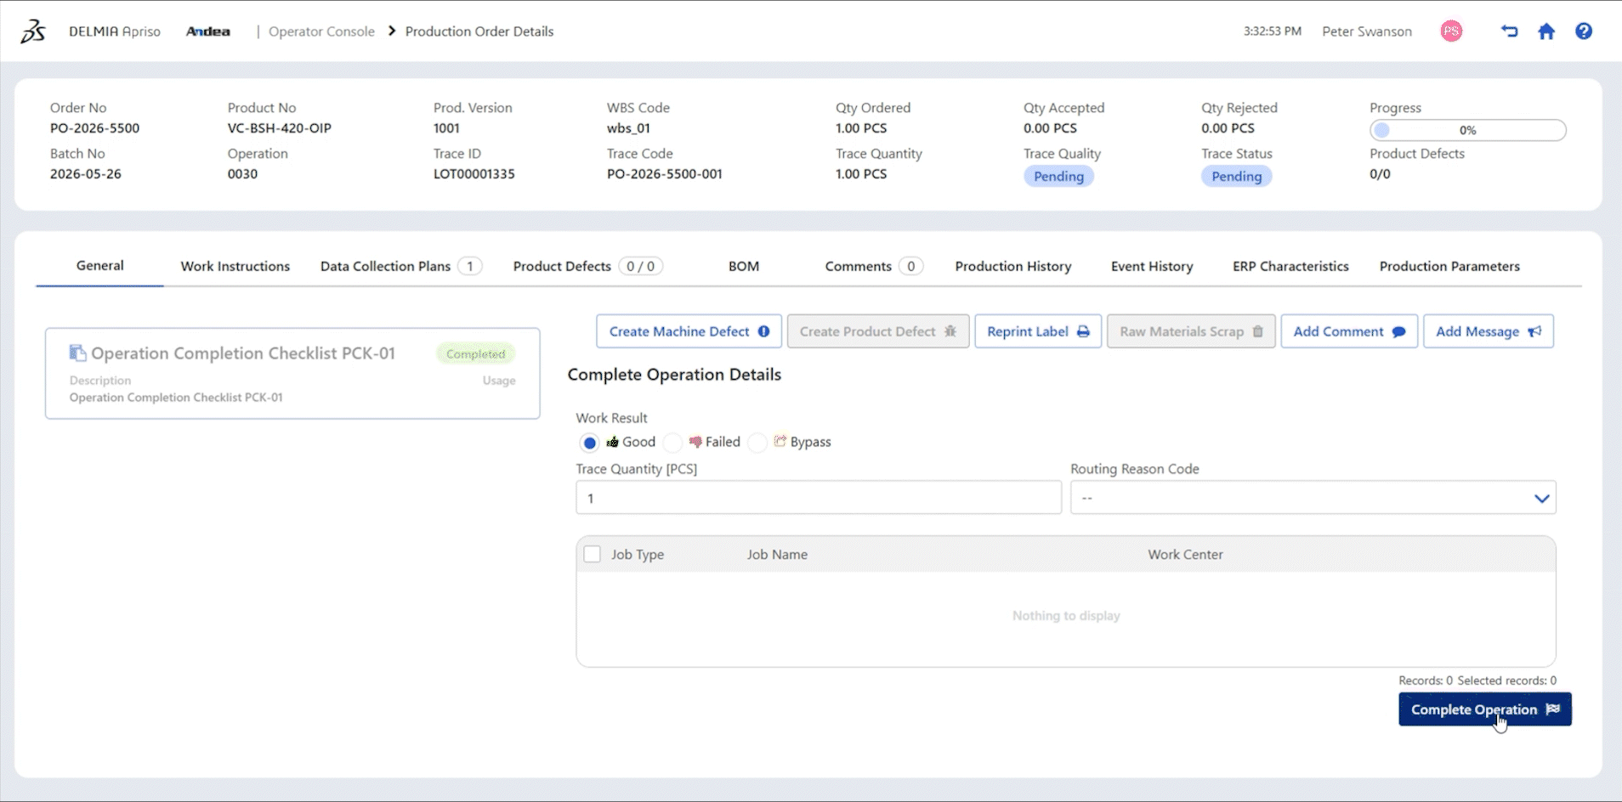This screenshot has height=802, width=1622.
Task: Click the Complete Operation button
Action: coord(1484,709)
